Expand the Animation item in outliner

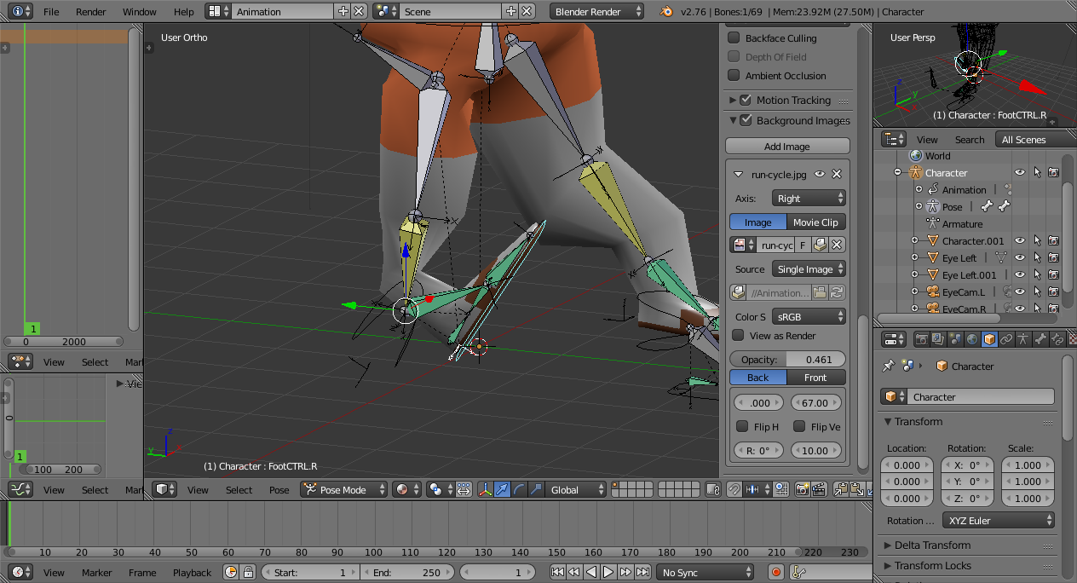tap(919, 189)
